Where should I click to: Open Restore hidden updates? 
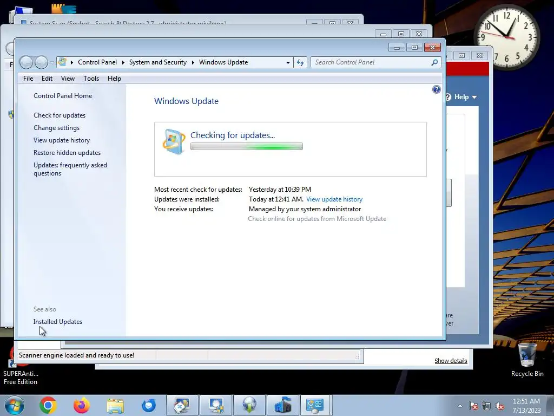[67, 152]
